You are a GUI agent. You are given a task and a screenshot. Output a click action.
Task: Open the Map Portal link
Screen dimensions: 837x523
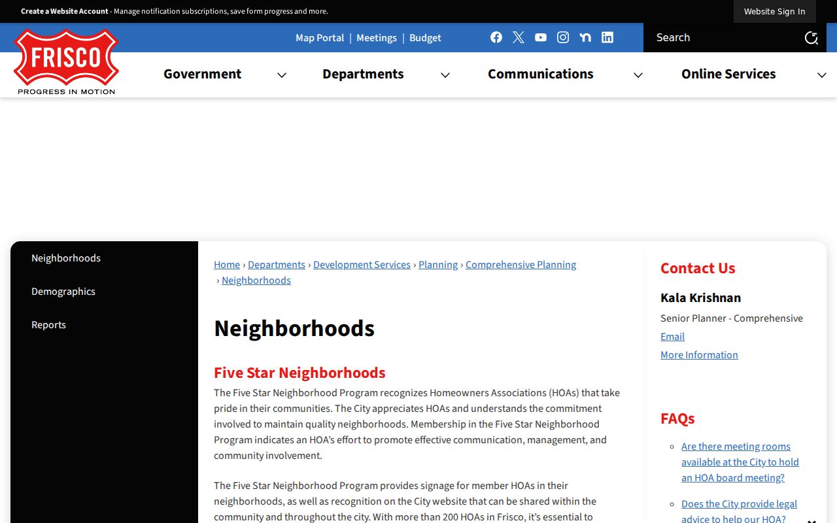coord(320,38)
